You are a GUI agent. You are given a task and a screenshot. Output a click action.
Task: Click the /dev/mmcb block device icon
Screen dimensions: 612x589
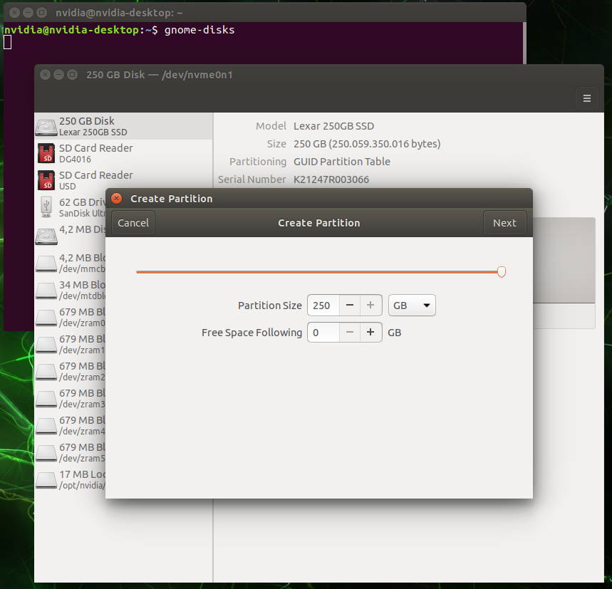(46, 264)
